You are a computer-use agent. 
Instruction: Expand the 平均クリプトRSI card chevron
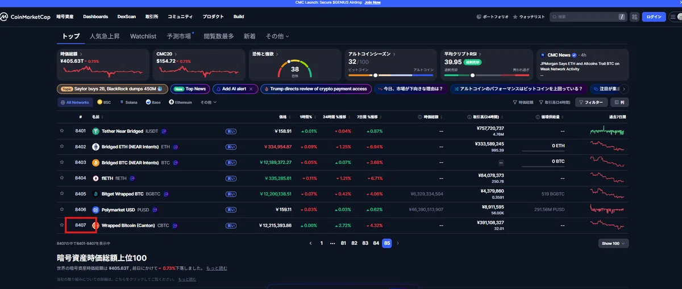click(481, 54)
